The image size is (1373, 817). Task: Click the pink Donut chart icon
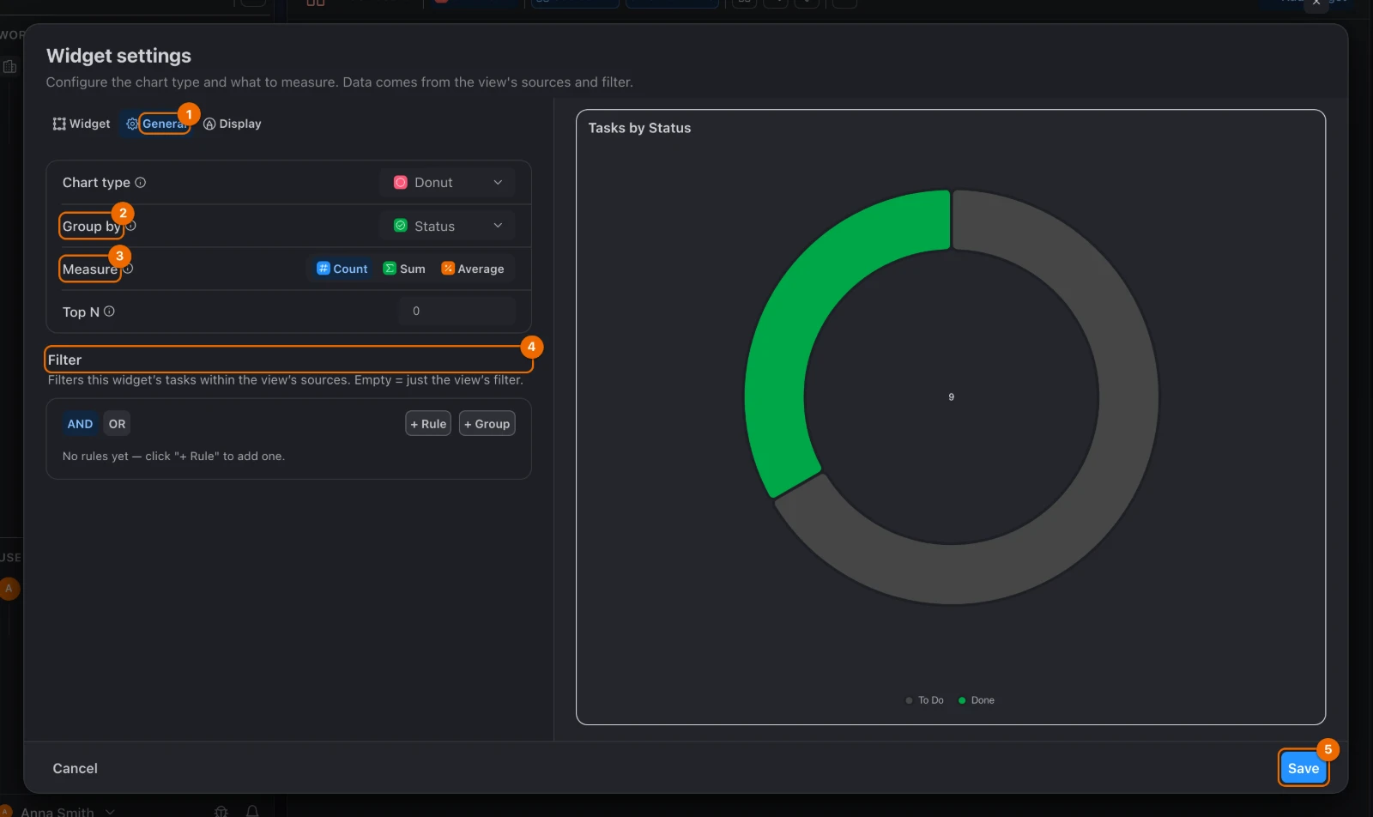[x=400, y=183]
